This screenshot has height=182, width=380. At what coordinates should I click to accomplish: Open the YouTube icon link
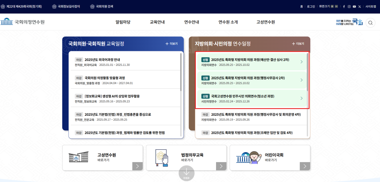click(x=355, y=6)
